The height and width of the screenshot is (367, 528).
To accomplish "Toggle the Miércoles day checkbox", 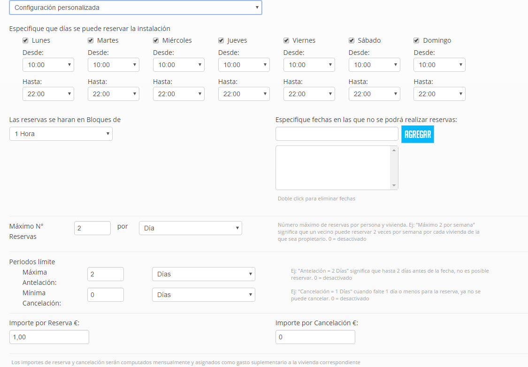I will 156,40.
